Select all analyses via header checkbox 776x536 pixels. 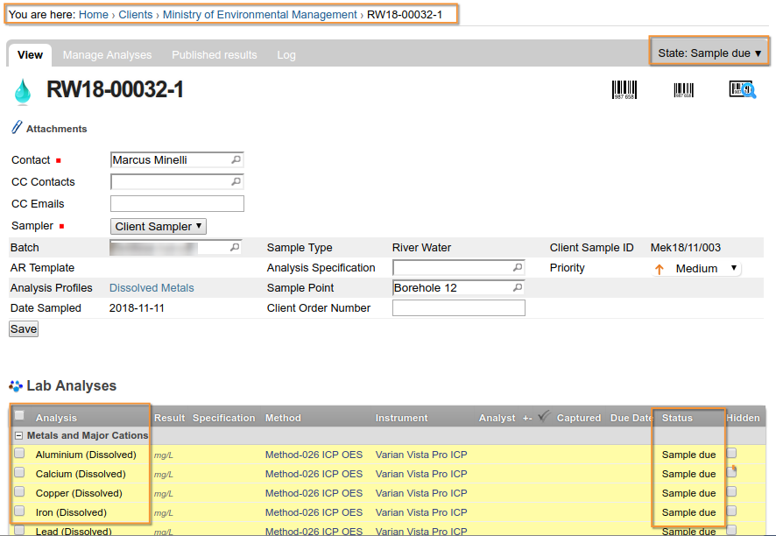tap(19, 417)
